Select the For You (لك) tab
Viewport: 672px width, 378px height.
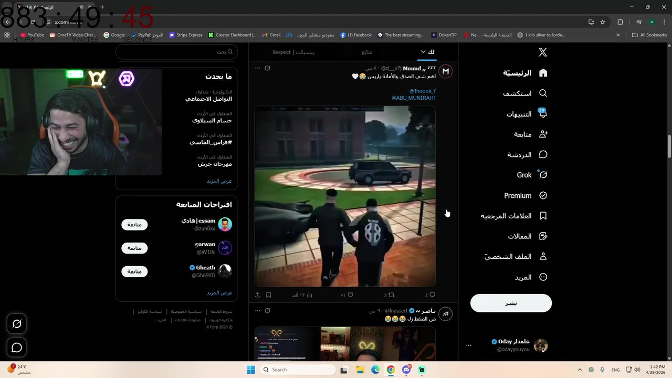pyautogui.click(x=431, y=52)
